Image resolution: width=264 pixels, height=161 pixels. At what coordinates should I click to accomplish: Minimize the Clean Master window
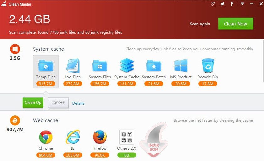252,4
